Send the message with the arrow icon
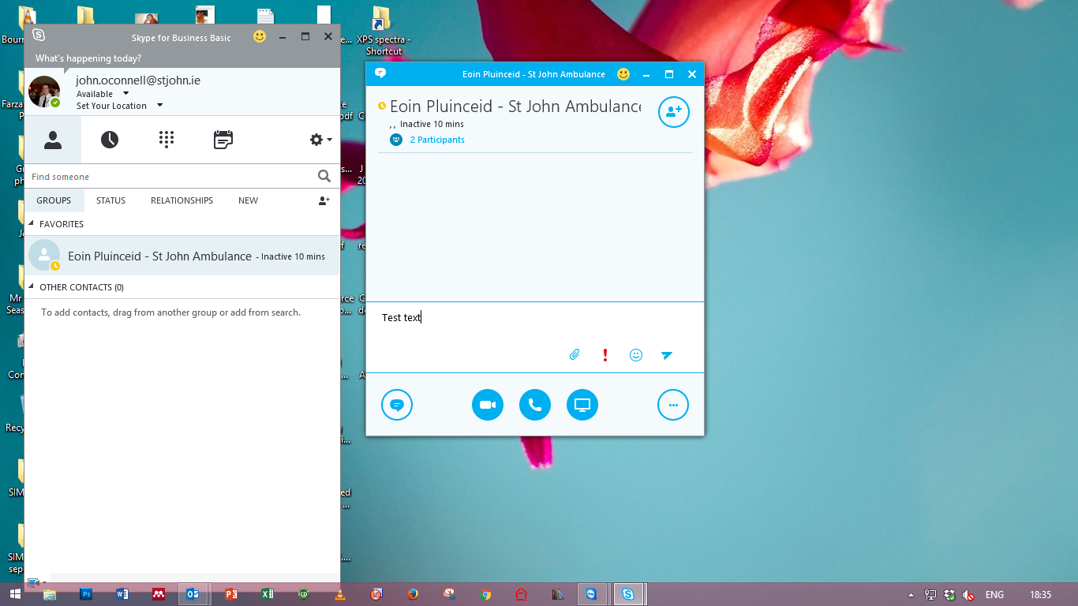Image resolution: width=1078 pixels, height=606 pixels. (x=667, y=355)
